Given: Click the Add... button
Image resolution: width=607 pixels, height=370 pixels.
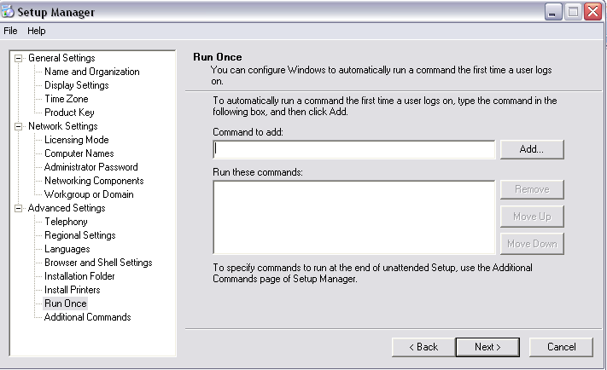Looking at the screenshot, I should click(x=532, y=149).
